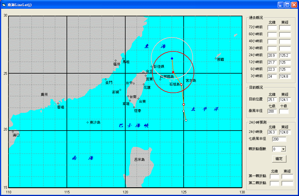Click the 目前位置 北緯 field showing 25.1
Image resolution: width=299 pixels, height=196 pixels.
coord(272,99)
